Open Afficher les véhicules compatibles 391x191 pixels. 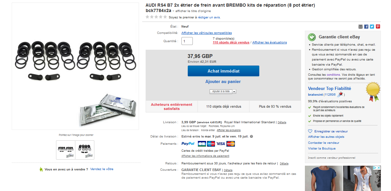pos(207,33)
